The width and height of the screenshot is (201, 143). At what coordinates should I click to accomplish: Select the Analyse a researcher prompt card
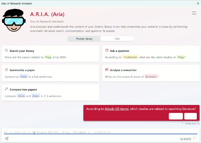pos(151,73)
